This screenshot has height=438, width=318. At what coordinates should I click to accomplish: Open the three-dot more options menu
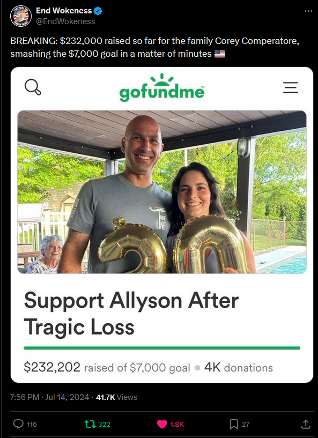coord(308,11)
